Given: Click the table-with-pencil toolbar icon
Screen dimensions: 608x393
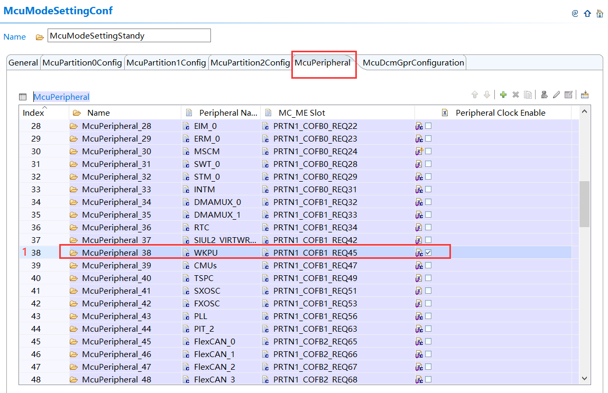Looking at the screenshot, I should coord(569,95).
